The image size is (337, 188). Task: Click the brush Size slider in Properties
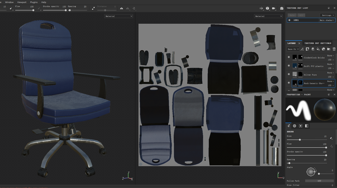pos(307,140)
